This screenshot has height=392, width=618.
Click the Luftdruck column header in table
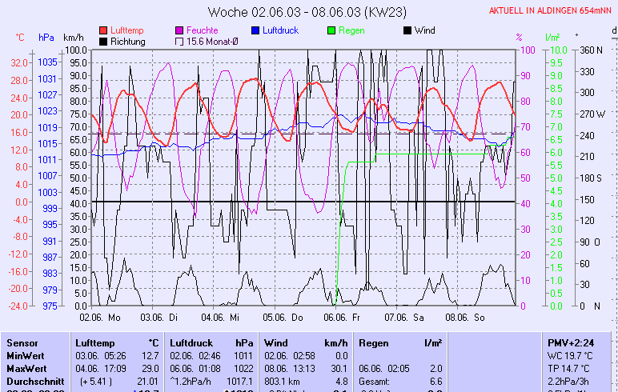pyautogui.click(x=191, y=342)
